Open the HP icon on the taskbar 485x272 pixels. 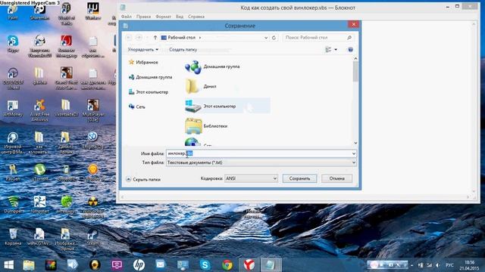(139, 265)
